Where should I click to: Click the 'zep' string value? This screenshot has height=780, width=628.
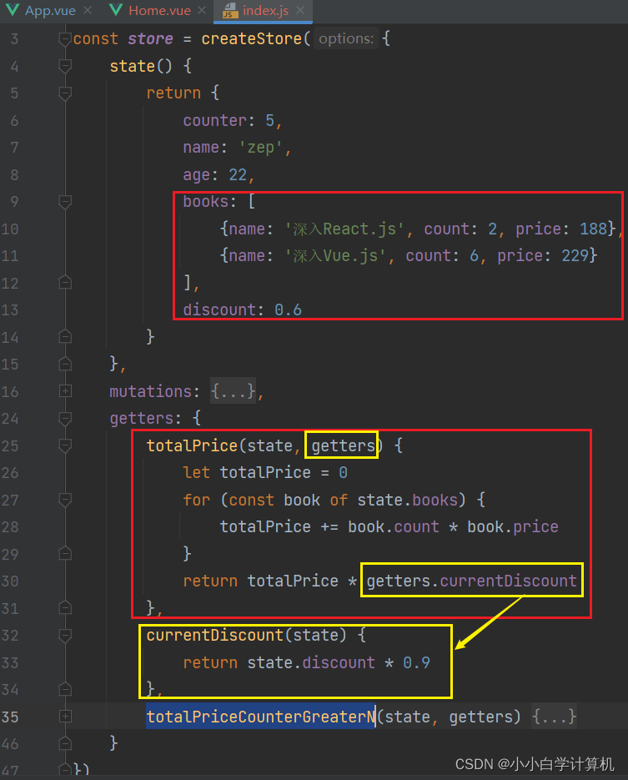(260, 148)
